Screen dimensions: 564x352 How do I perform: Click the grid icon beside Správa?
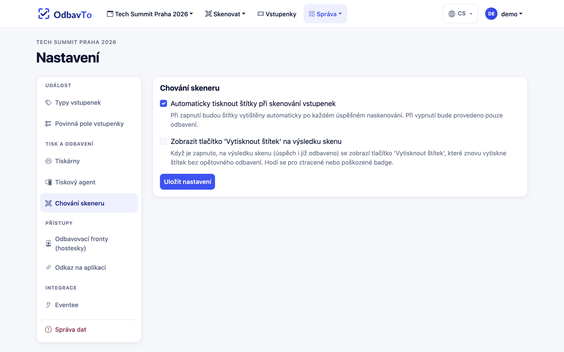[312, 14]
